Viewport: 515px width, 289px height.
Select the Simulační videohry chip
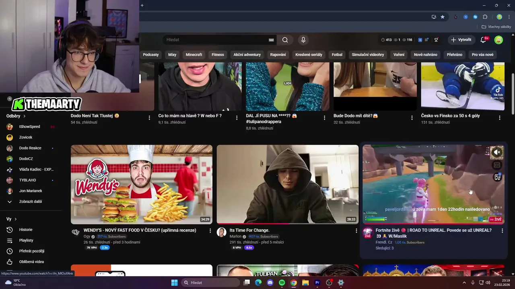click(x=368, y=55)
